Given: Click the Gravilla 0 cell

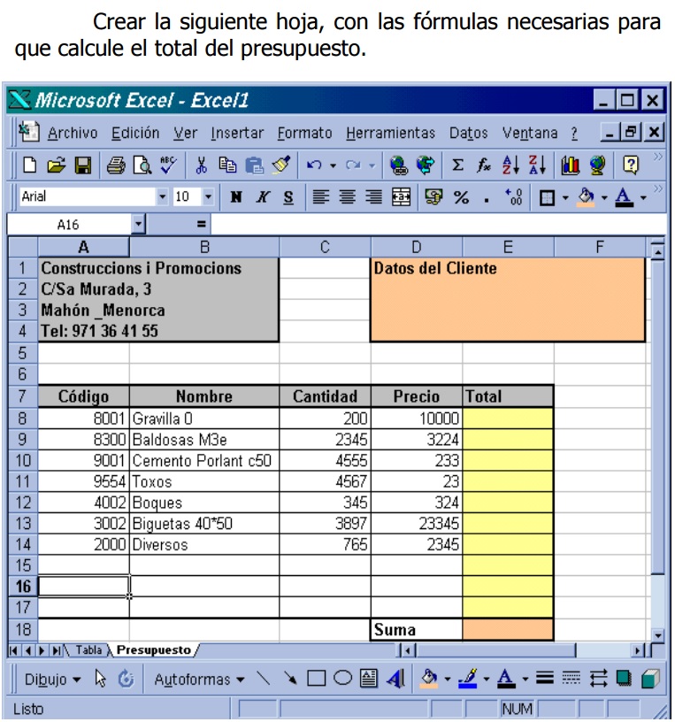Looking at the screenshot, I should pyautogui.click(x=204, y=419).
